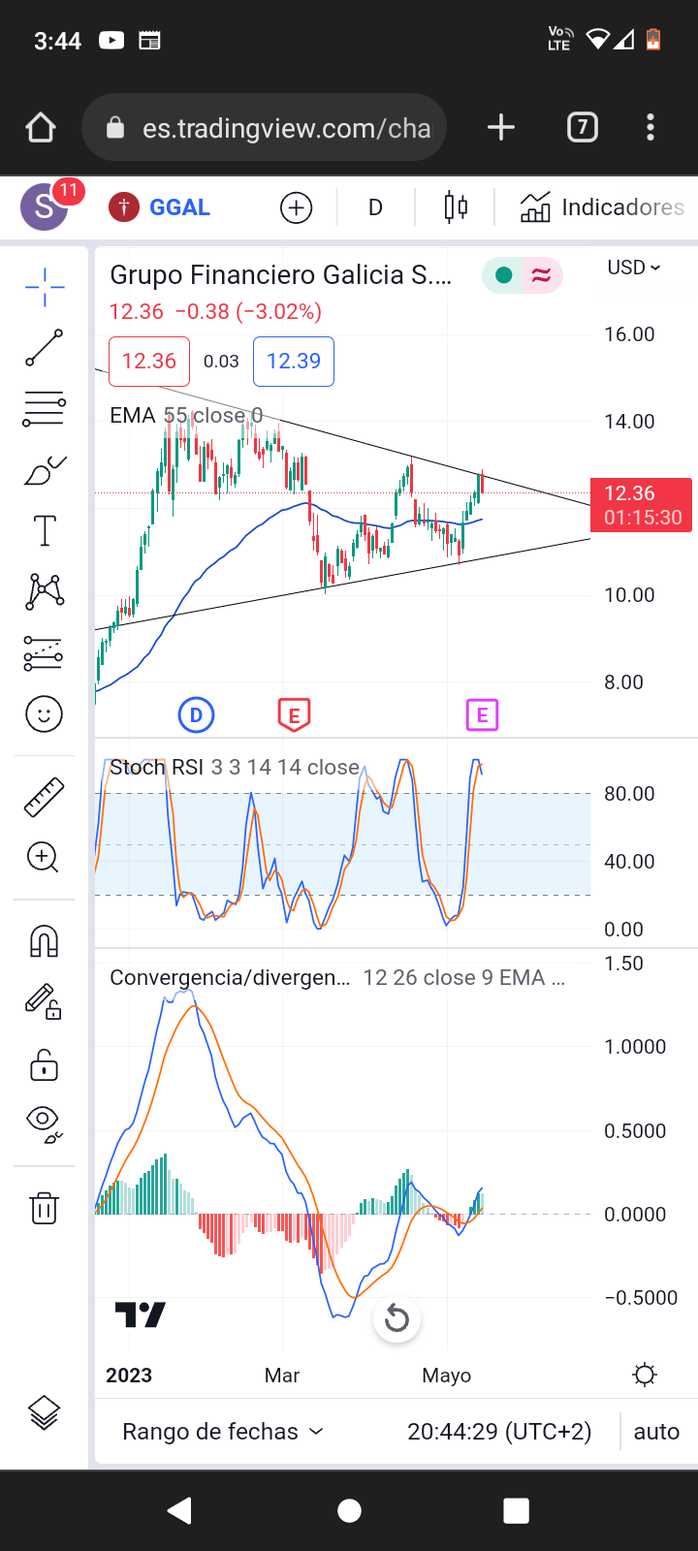This screenshot has width=698, height=1551.
Task: Toggle lock all drawing tools
Action: pos(45,1064)
